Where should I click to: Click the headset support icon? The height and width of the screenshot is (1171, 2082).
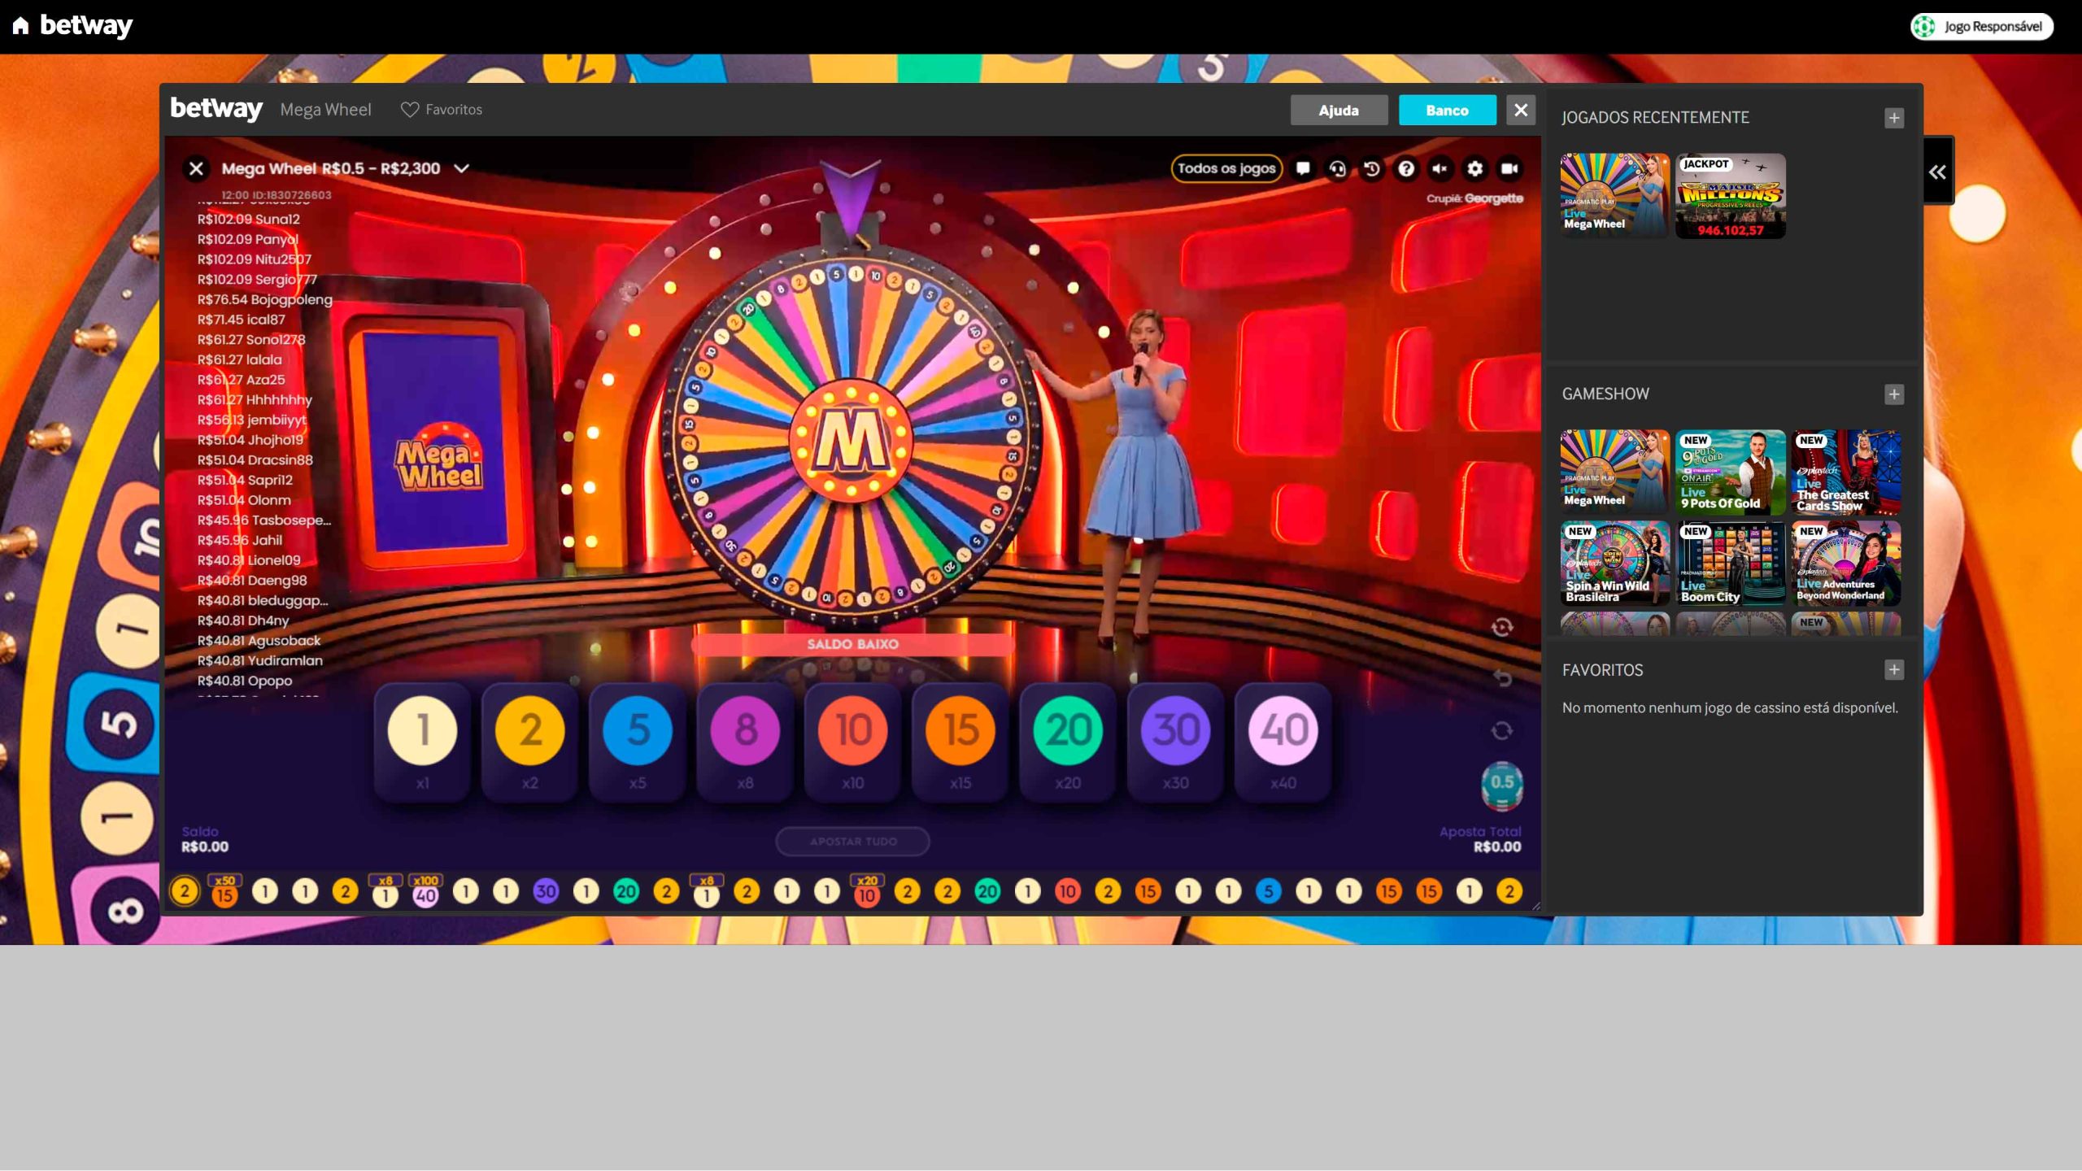coord(1338,168)
